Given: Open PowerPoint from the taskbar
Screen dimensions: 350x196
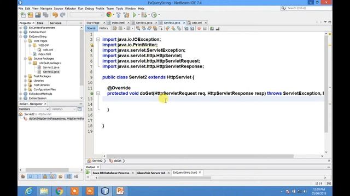Looking at the screenshot, I should click(120, 191).
